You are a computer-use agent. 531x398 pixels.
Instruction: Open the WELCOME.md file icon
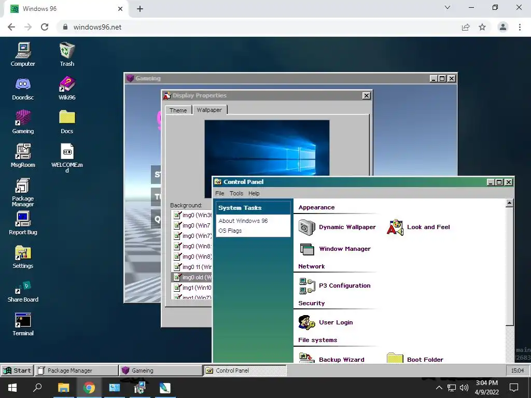click(67, 158)
